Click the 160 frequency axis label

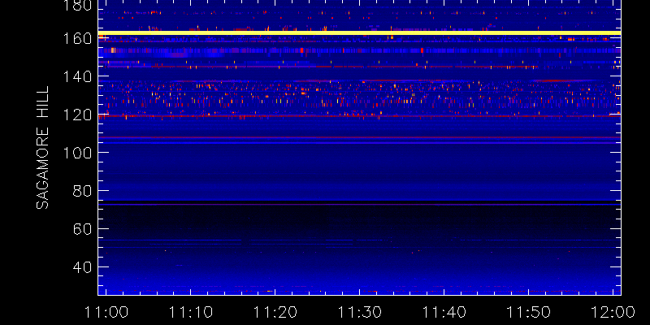click(77, 38)
